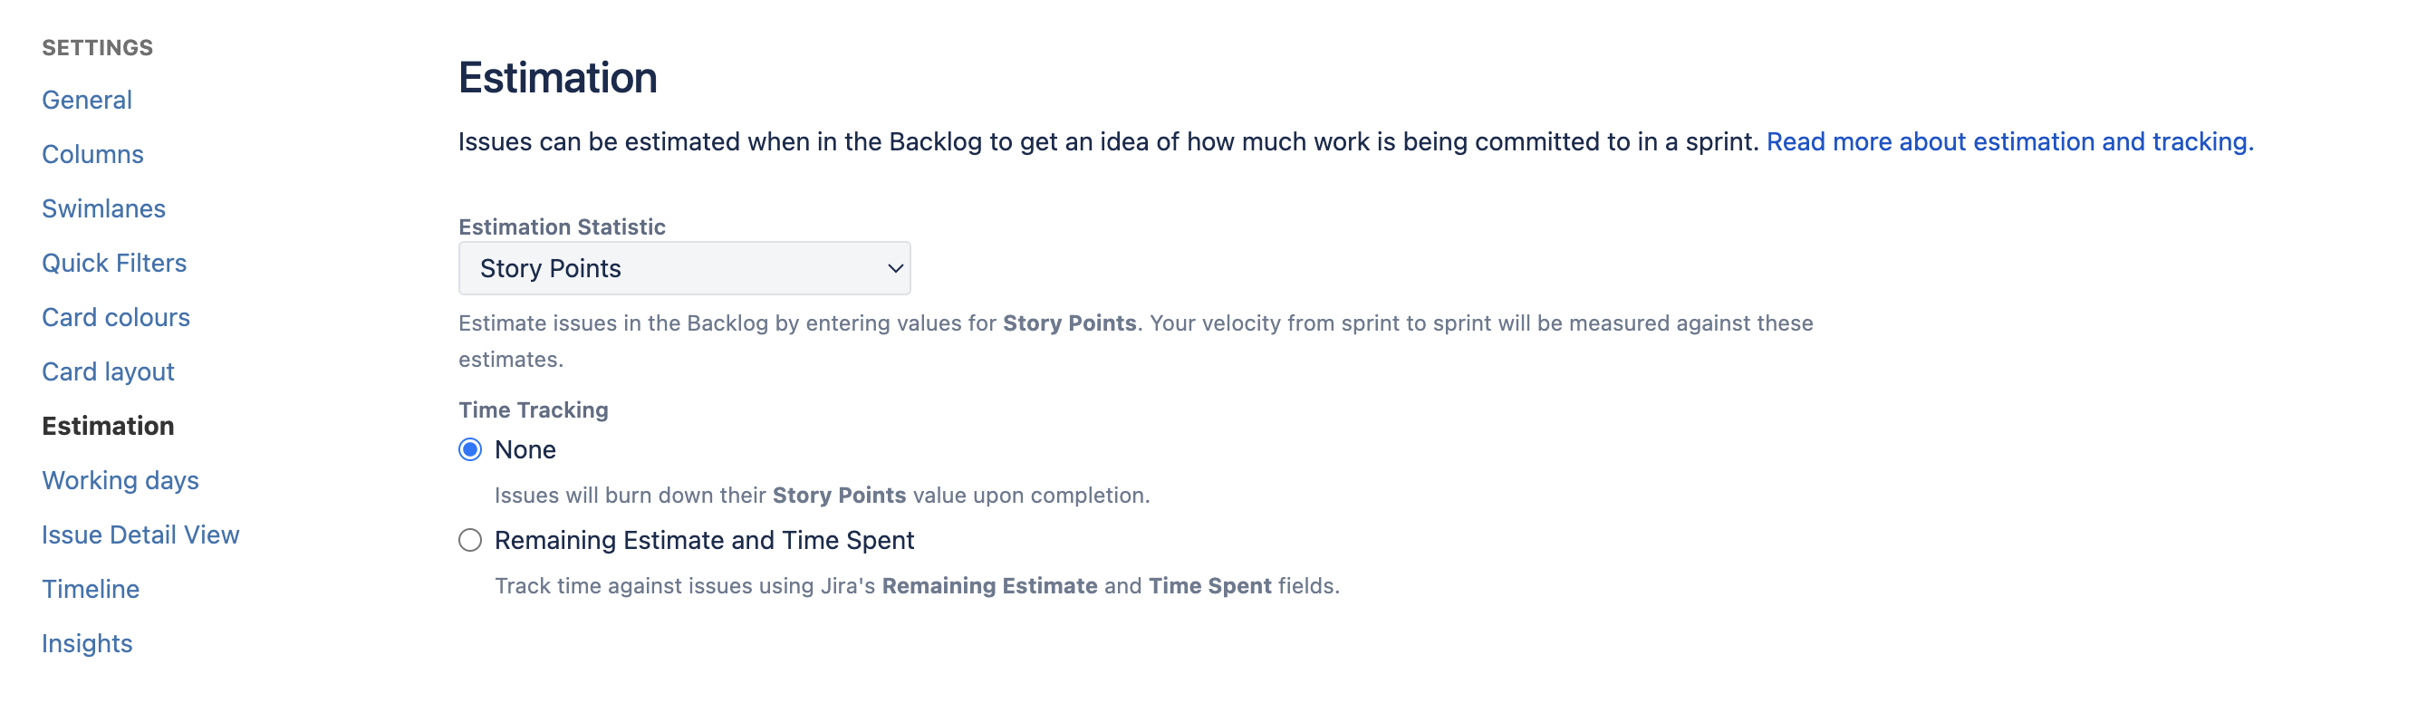Click the None radio label text

click(525, 450)
